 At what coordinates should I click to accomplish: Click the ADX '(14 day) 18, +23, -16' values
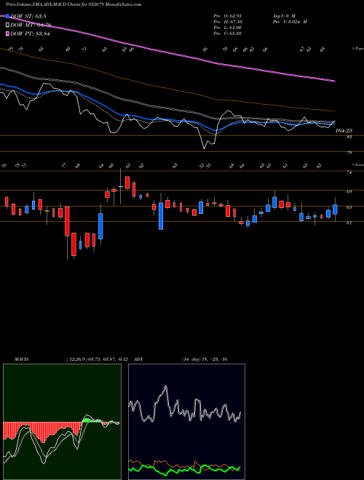pos(205,359)
